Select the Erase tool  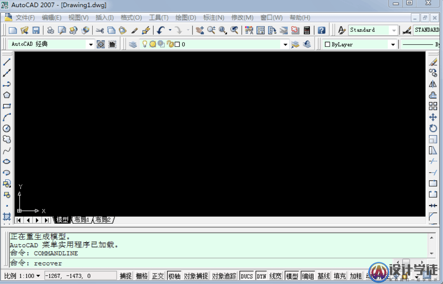coord(433,62)
